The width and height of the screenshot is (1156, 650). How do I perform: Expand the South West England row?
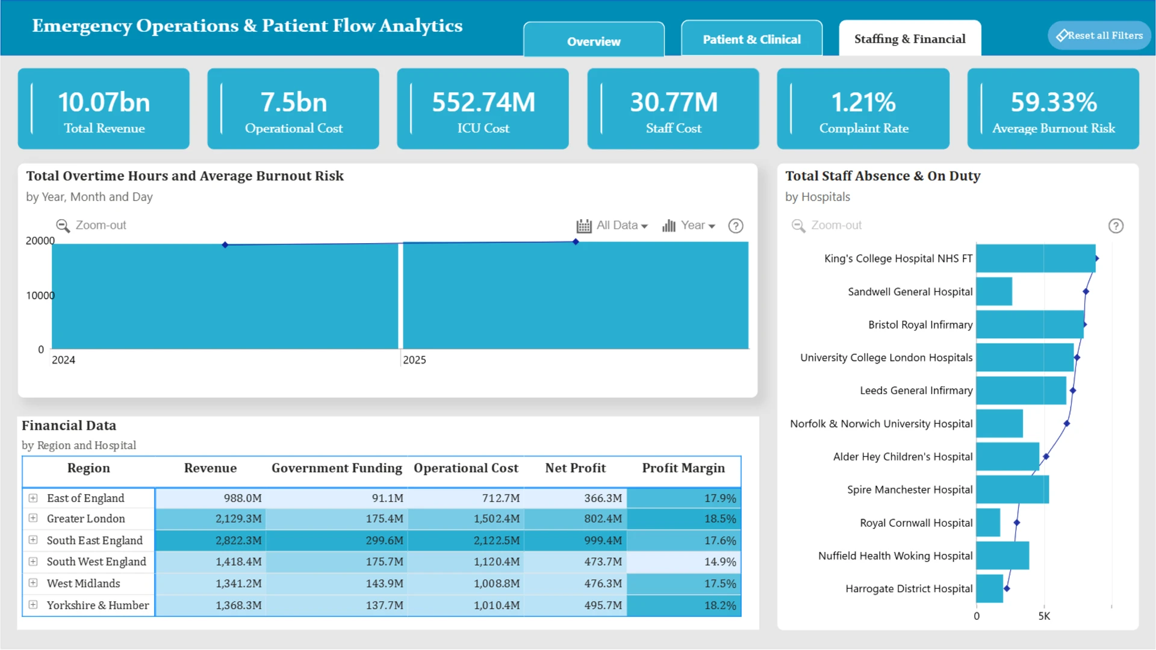point(33,562)
